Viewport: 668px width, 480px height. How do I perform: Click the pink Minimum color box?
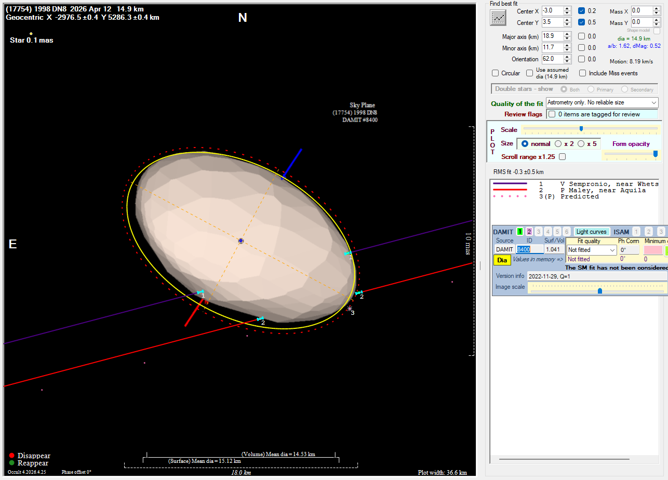(x=653, y=250)
